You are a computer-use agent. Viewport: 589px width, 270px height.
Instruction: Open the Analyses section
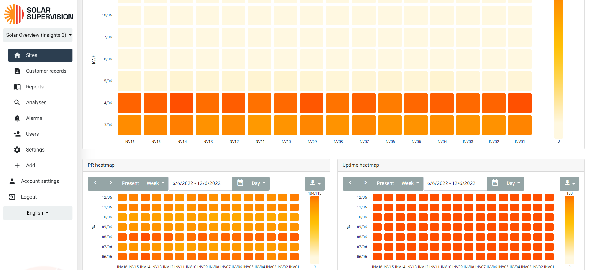36,102
